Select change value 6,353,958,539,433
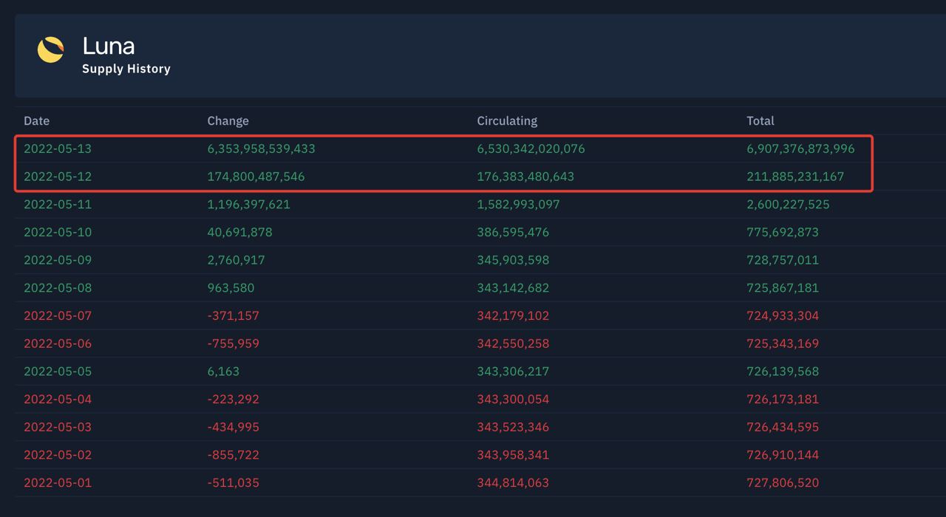Image resolution: width=946 pixels, height=517 pixels. click(x=261, y=148)
